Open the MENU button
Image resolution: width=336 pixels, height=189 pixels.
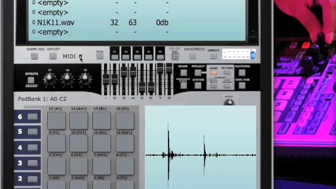click(100, 56)
